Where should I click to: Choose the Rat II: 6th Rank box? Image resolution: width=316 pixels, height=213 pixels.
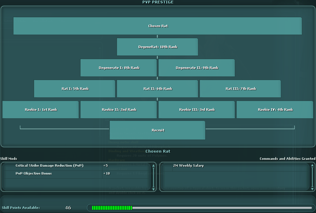click(x=157, y=89)
